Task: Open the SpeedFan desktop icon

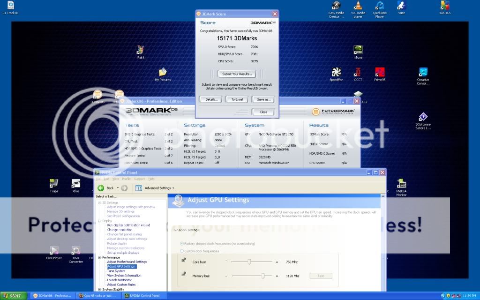Action: point(336,75)
